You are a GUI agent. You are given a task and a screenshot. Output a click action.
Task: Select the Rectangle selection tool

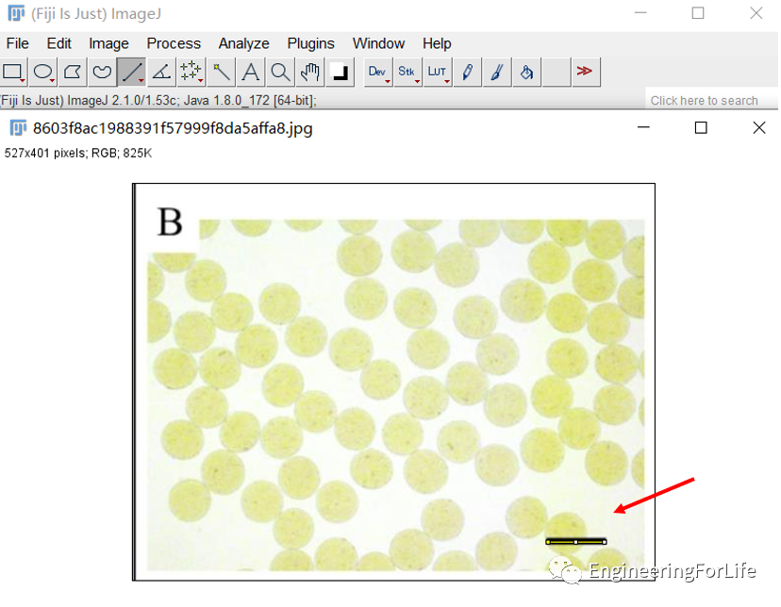pyautogui.click(x=13, y=73)
